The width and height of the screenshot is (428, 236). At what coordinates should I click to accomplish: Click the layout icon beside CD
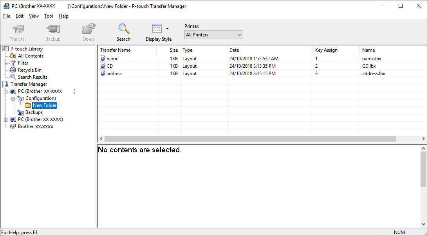103,66
